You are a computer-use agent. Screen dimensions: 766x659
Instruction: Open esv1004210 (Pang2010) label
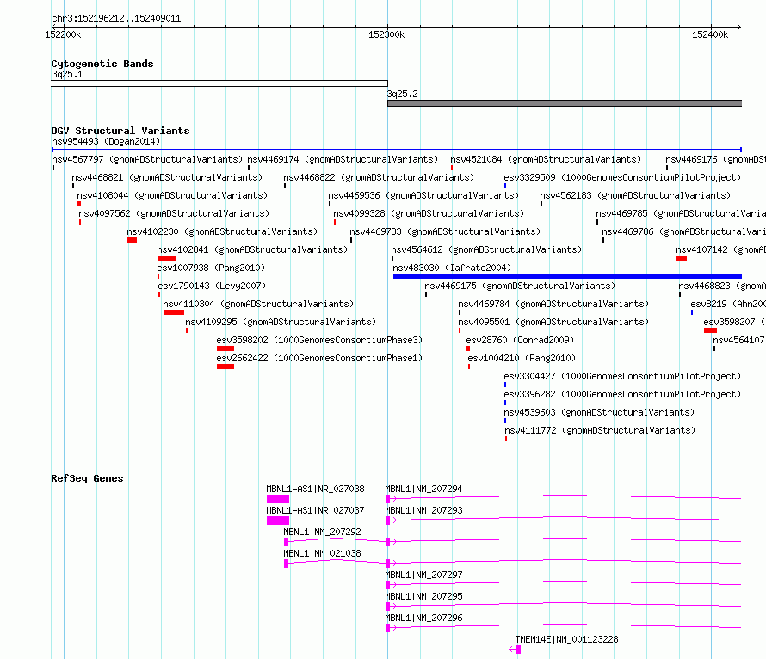[522, 358]
